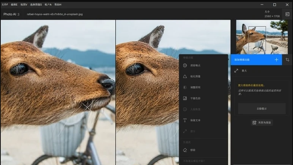The image size is (293, 165).
Task: Click the 生成式 section header in list
Action: point(187,142)
